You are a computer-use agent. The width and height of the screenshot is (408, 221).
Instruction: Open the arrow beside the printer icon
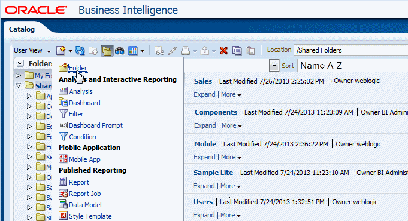[195, 51]
